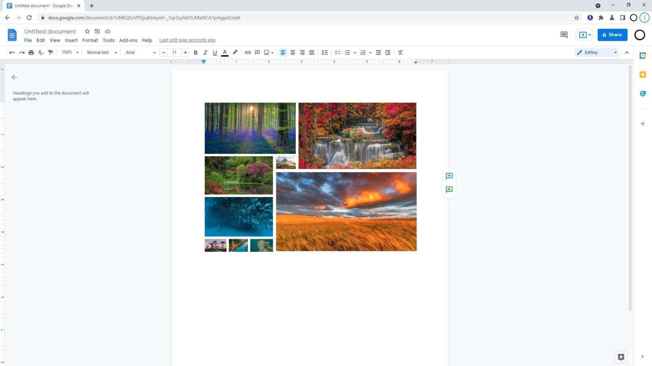652x366 pixels.
Task: Click the Share button
Action: pyautogui.click(x=612, y=35)
